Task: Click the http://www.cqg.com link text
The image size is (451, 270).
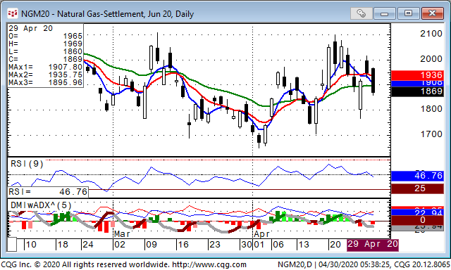Action: 209,264
